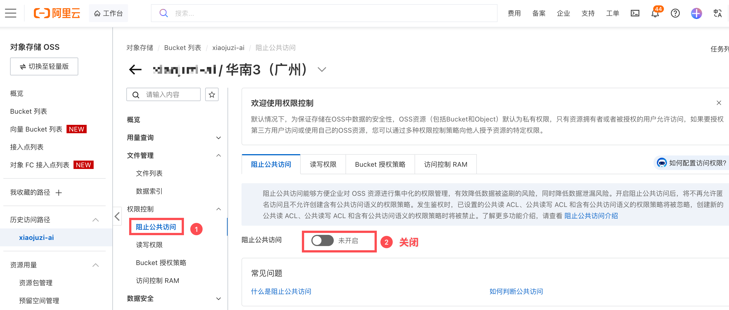Select 阻止公共访问 in the bucket menu

click(156, 227)
